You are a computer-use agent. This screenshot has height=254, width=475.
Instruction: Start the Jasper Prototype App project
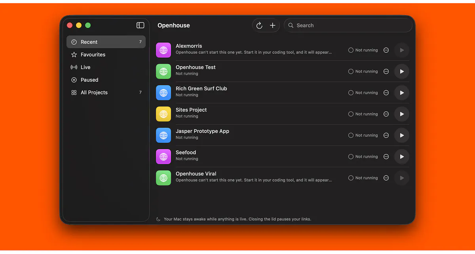click(402, 135)
